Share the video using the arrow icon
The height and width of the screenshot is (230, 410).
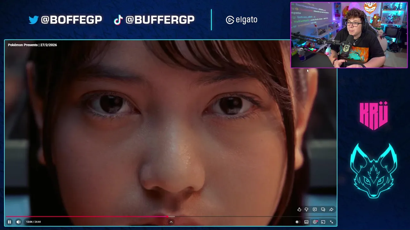[x=331, y=210]
